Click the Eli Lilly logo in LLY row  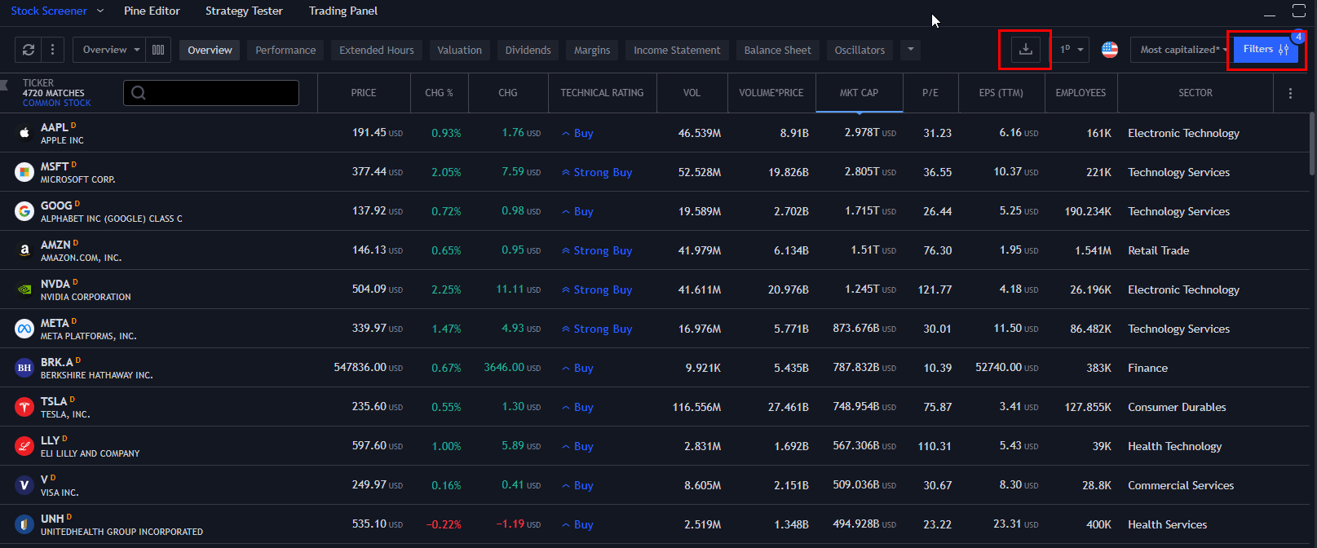[x=24, y=446]
